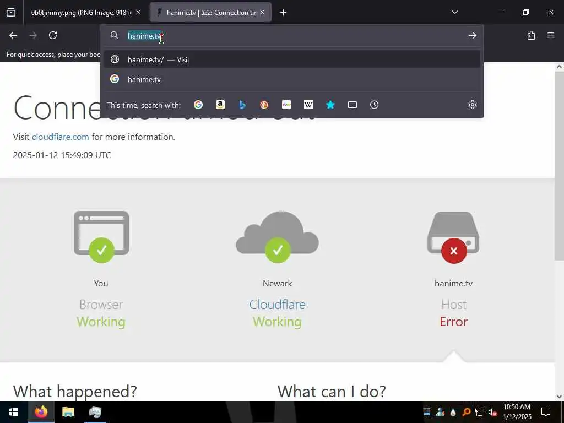The image size is (564, 423).
Task: Reload the current page
Action: coord(53,35)
